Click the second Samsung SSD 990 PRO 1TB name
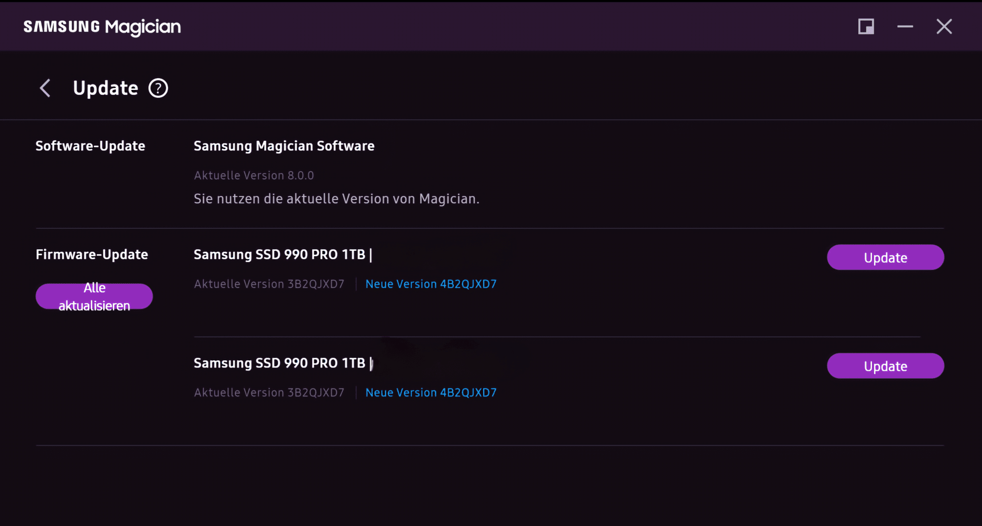 pos(279,363)
